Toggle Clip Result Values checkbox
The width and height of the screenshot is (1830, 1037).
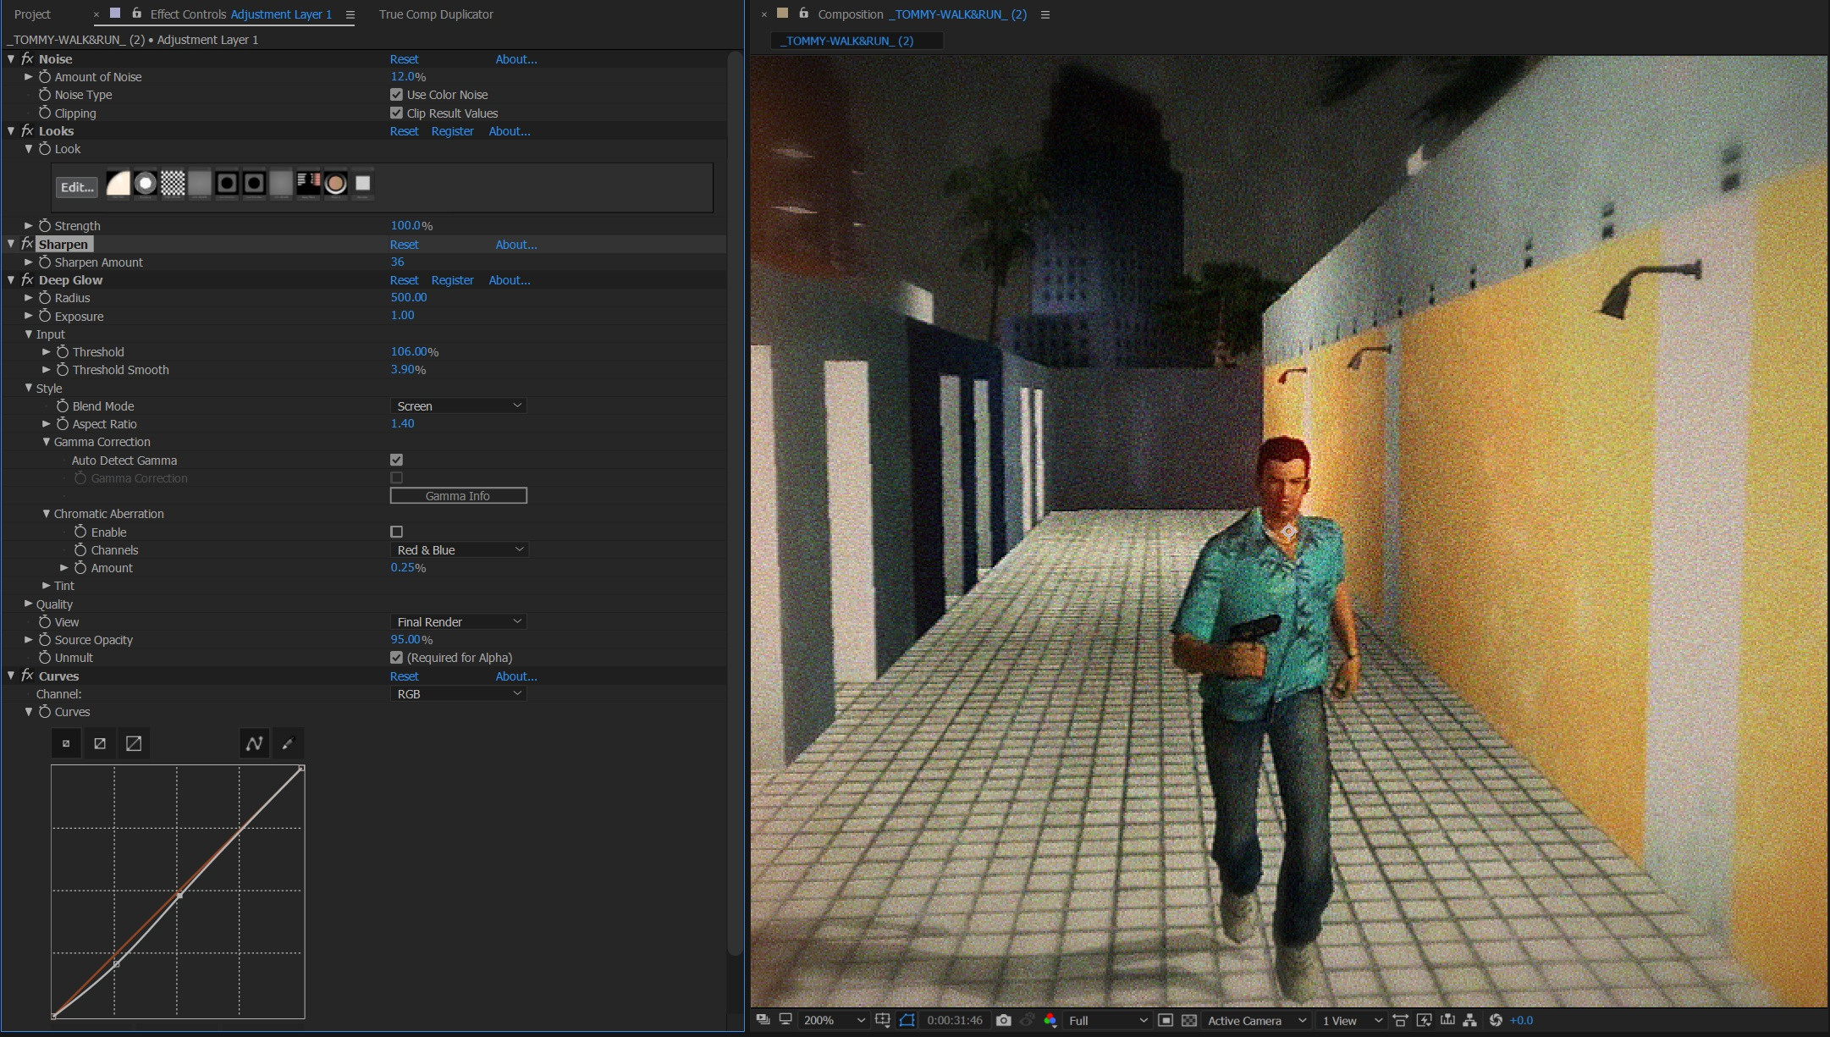[396, 113]
